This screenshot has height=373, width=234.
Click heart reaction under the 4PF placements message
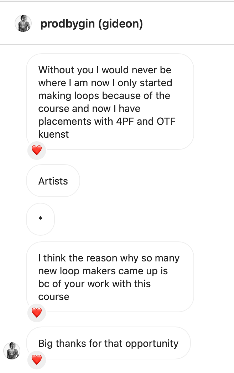37,150
